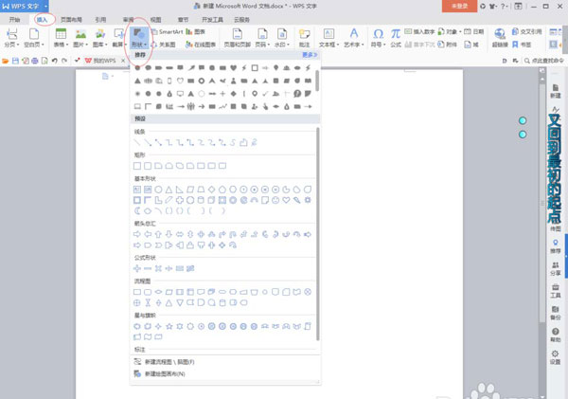The image size is (568, 399).
Task: Choose 新建绘图画布(N) at the menu bottom
Action: coord(165,373)
